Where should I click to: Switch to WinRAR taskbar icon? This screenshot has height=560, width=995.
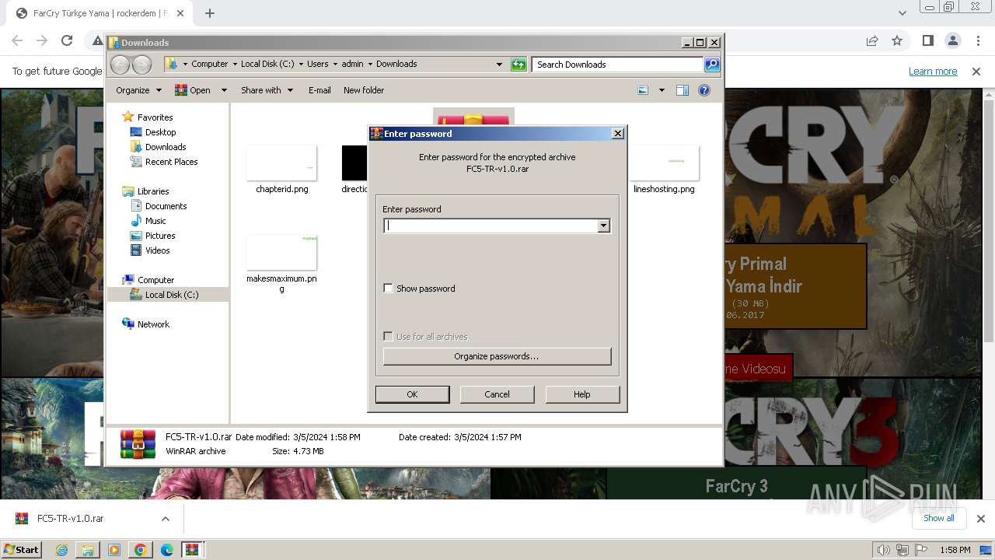point(192,550)
